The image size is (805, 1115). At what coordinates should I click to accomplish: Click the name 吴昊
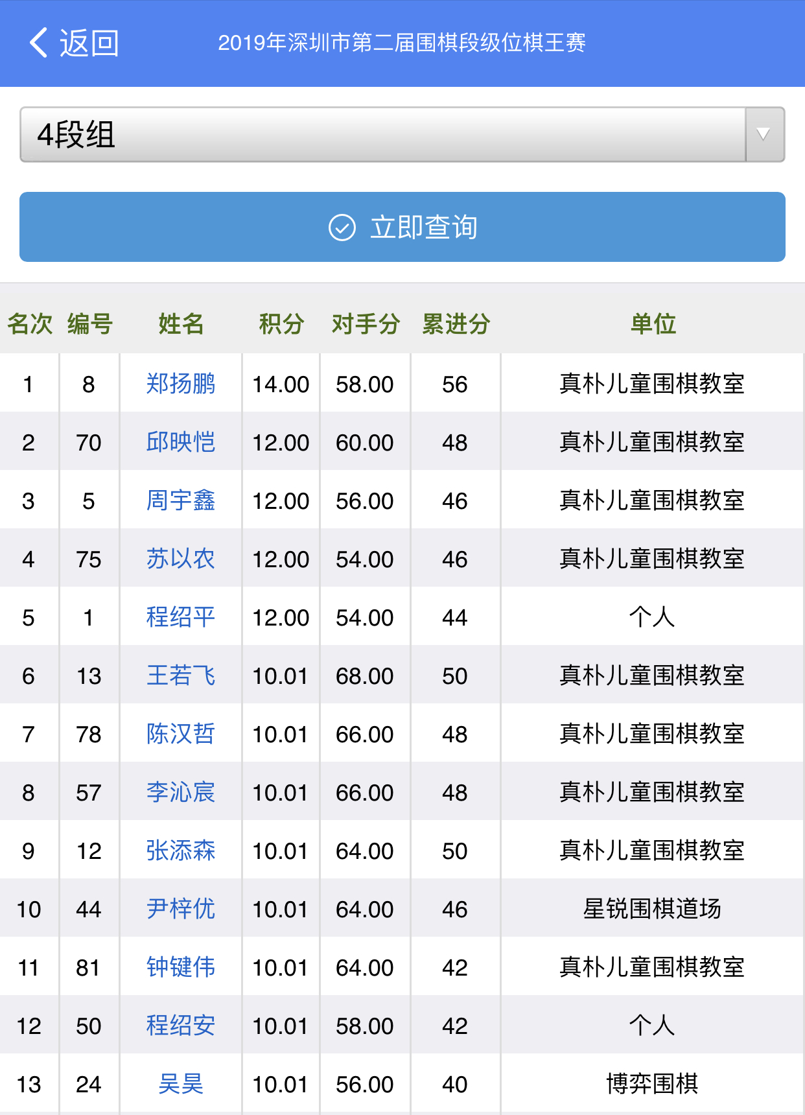point(181,1085)
